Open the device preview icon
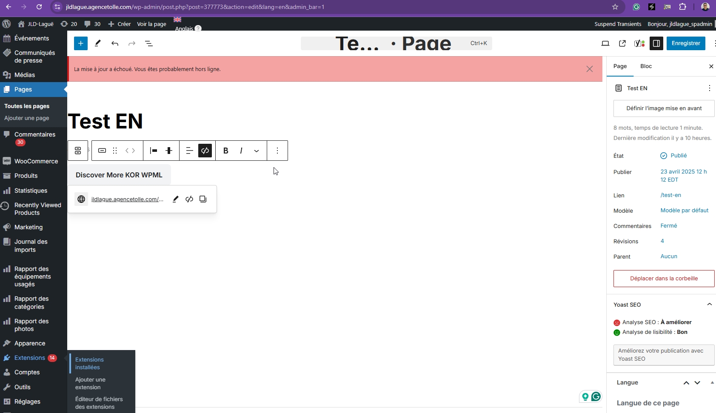This screenshot has width=716, height=413. point(605,43)
